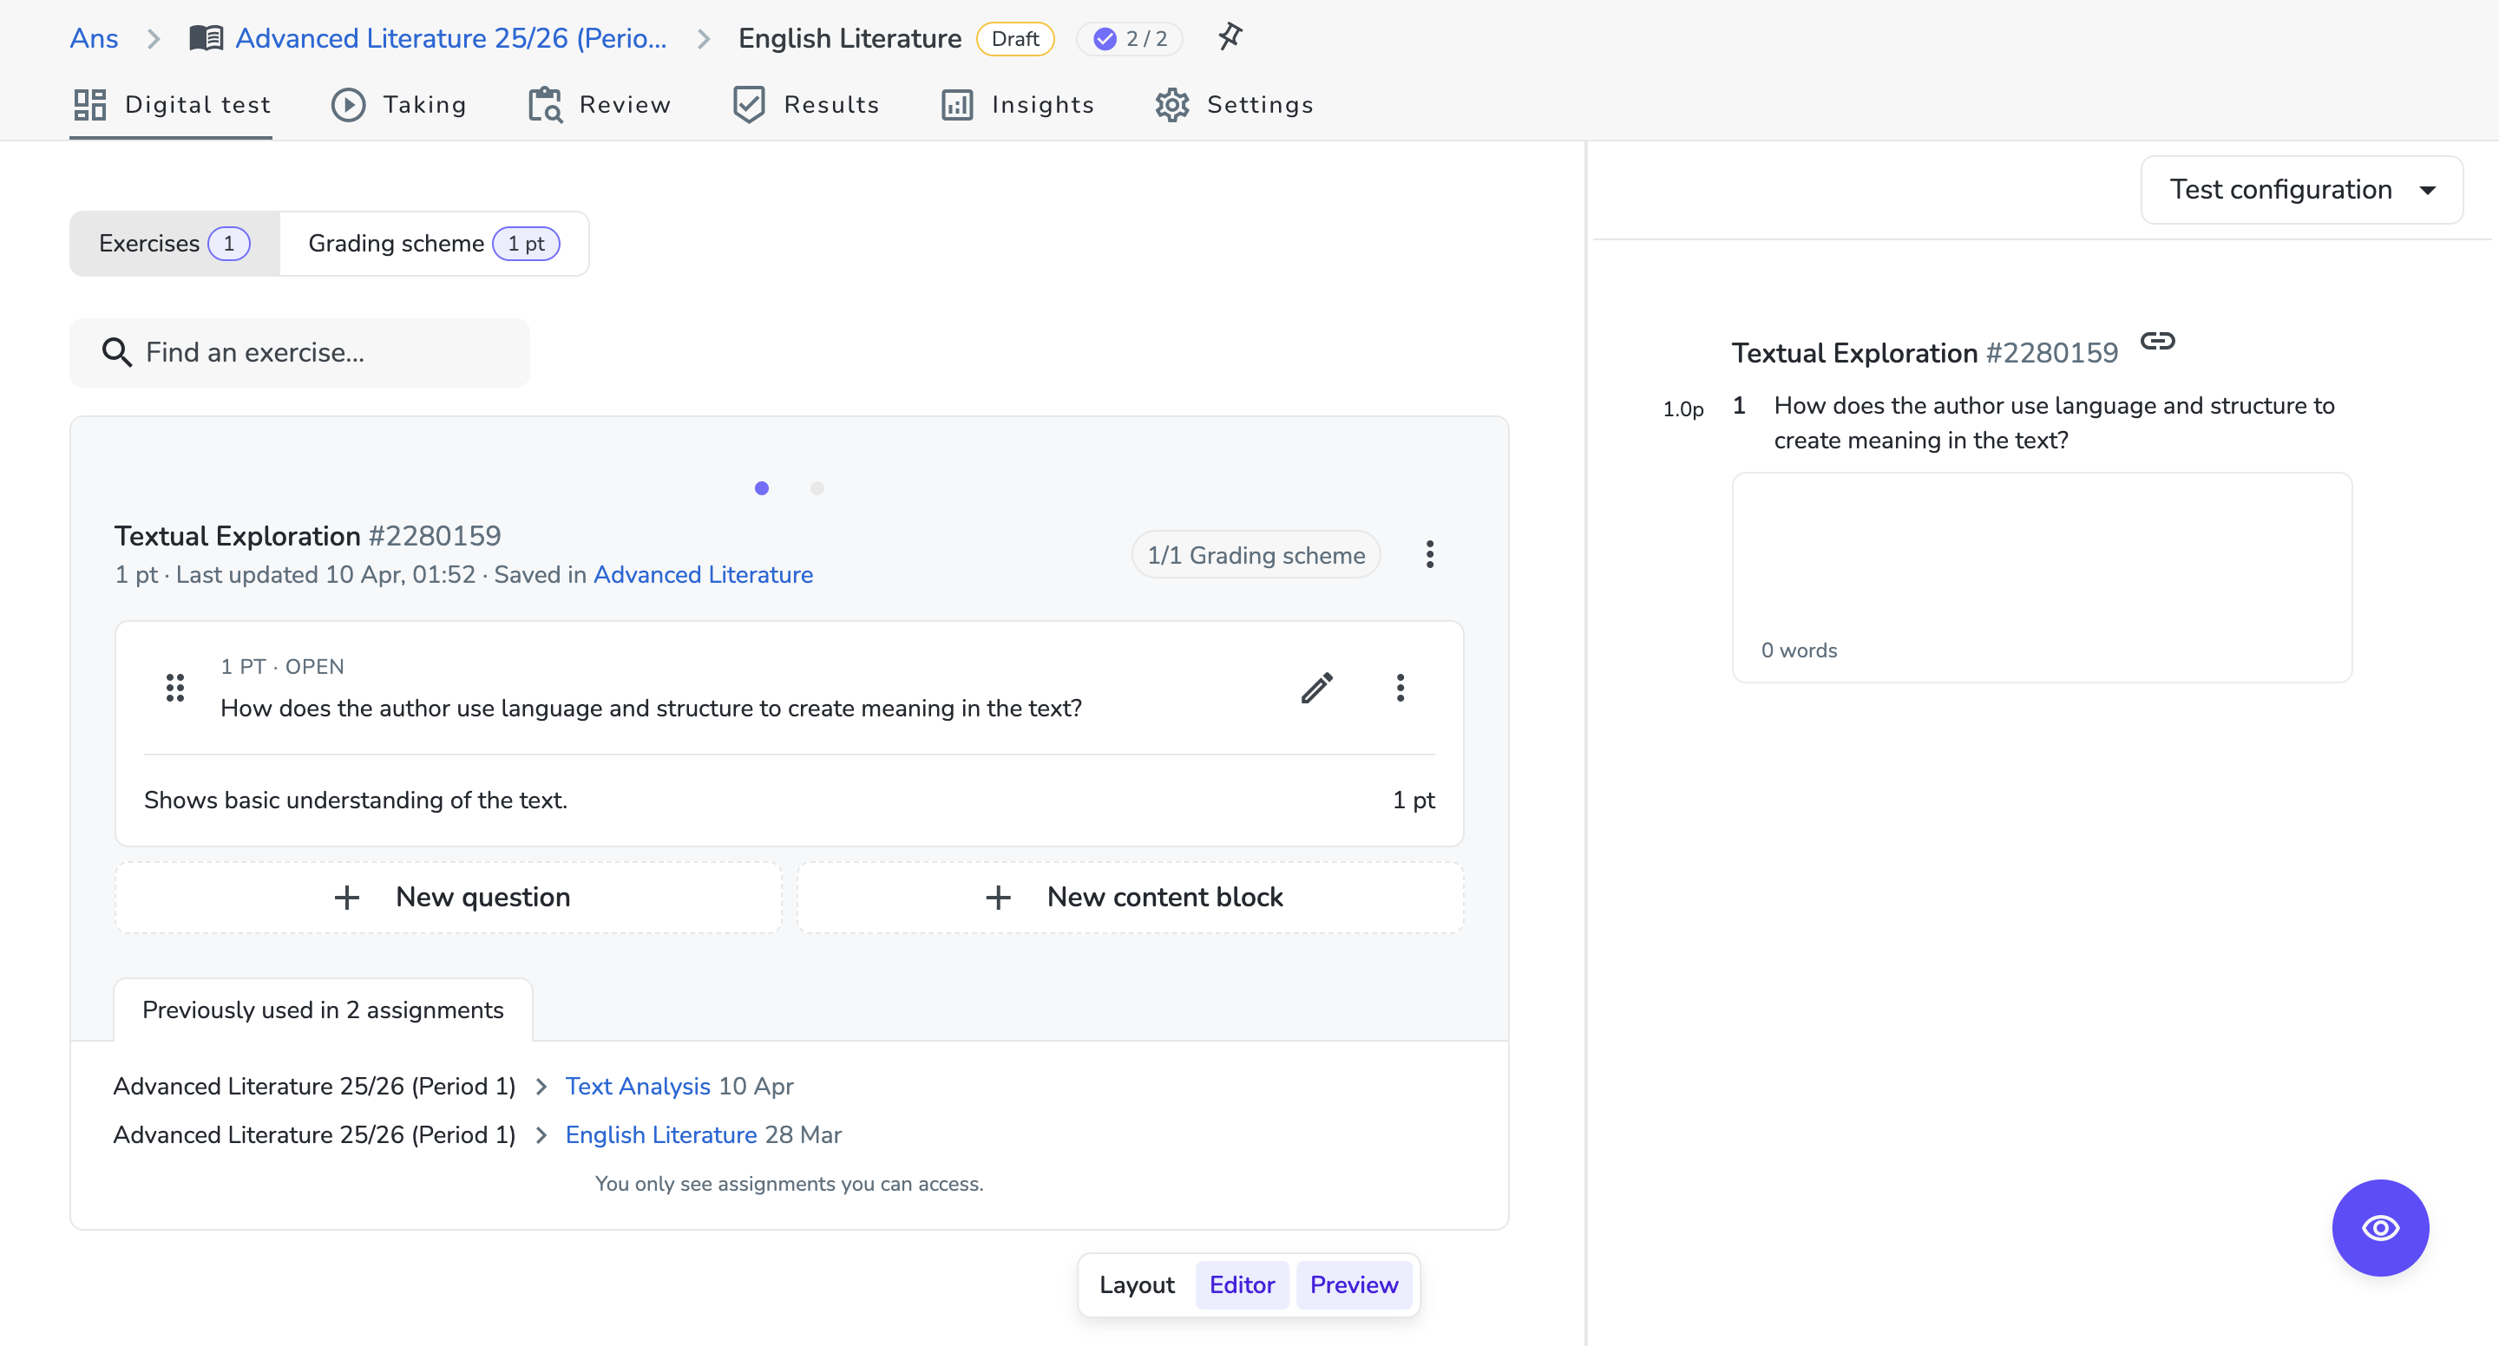Image resolution: width=2499 pixels, height=1346 pixels.
Task: Add a New content block
Action: point(1130,898)
